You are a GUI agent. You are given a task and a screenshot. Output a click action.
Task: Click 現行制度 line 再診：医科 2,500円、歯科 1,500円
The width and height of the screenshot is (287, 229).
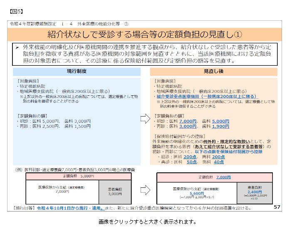tap(54, 127)
